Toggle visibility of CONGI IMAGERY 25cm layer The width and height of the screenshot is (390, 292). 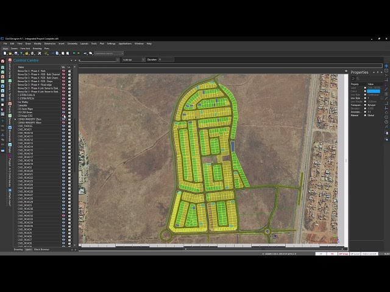pos(63,119)
